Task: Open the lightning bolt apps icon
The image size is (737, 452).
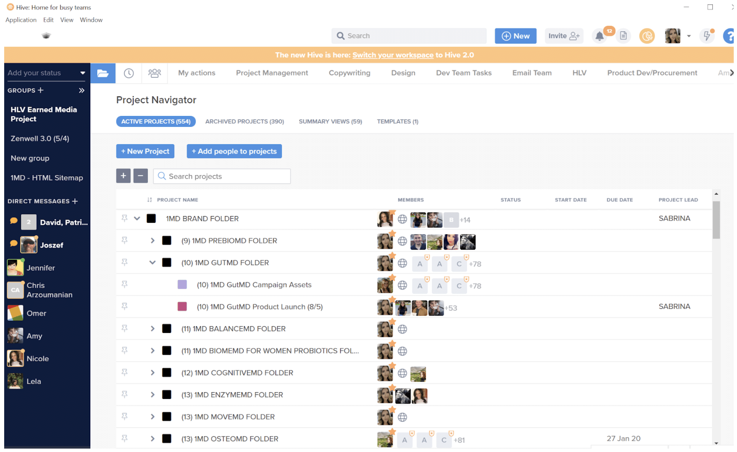Action: tap(707, 36)
